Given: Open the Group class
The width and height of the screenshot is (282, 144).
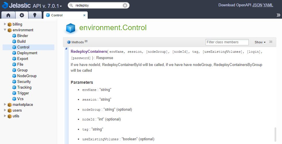Looking at the screenshot, I should 22,70.
